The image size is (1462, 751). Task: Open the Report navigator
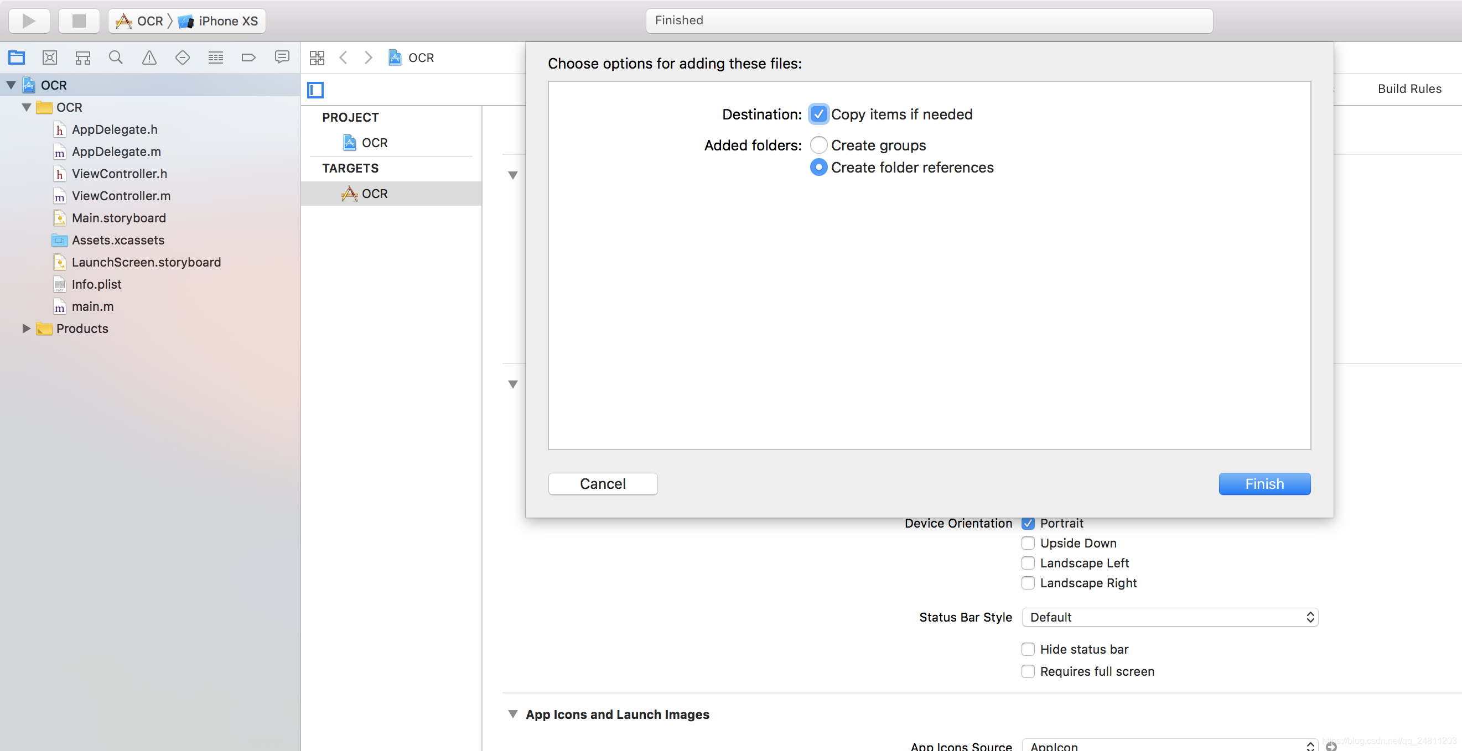pos(282,58)
